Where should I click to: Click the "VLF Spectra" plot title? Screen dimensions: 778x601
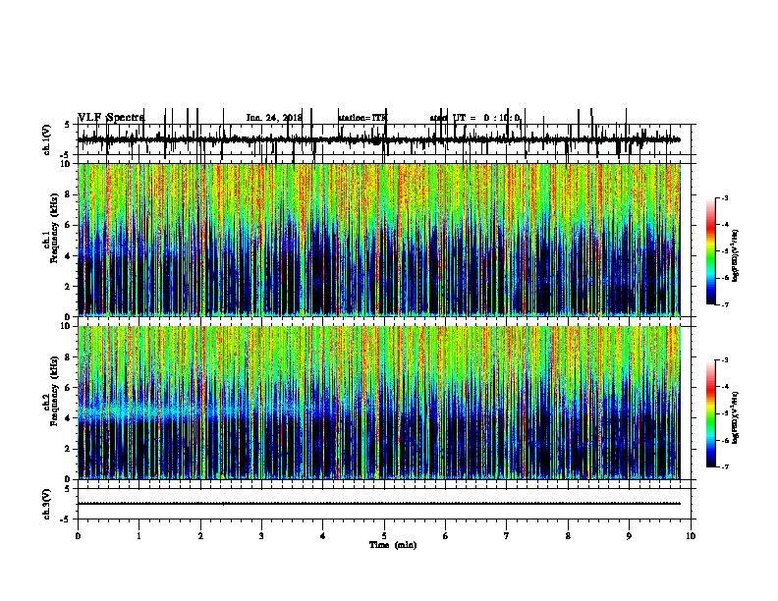[111, 118]
